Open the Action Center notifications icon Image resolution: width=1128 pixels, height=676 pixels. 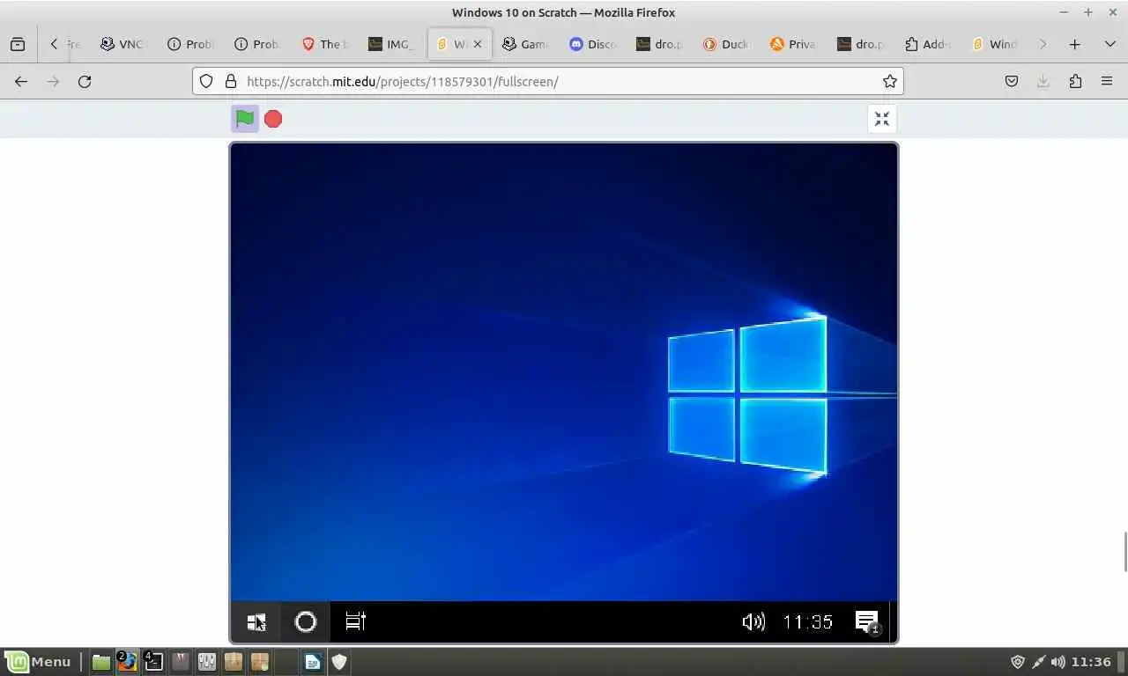coord(868,622)
